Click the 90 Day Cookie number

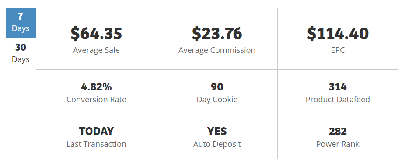pyautogui.click(x=217, y=87)
